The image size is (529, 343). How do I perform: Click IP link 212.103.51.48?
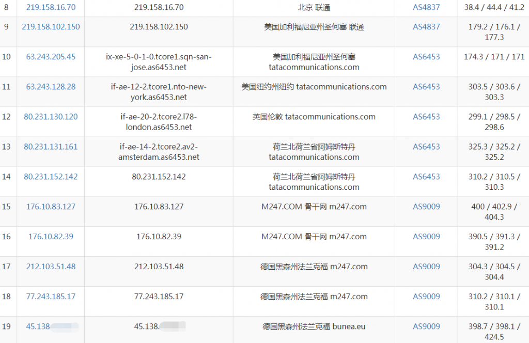click(51, 266)
